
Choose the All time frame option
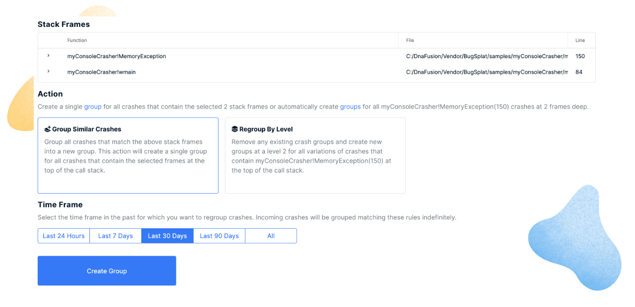click(x=271, y=236)
